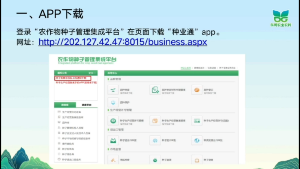Click the icon beside 种子标签库
The image size is (300, 169).
coord(59,149)
